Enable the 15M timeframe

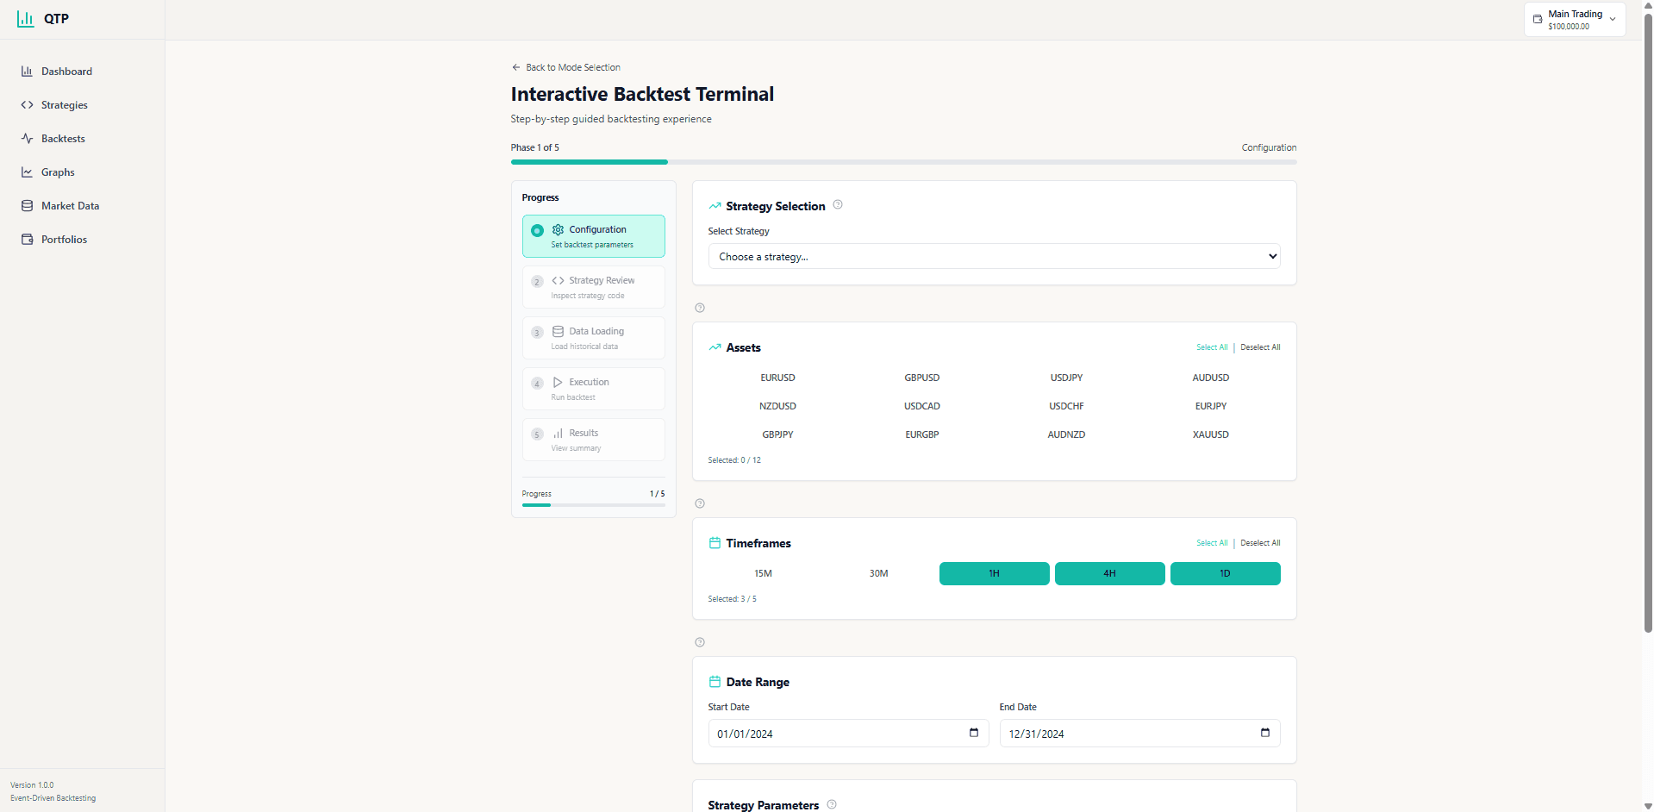tap(763, 573)
